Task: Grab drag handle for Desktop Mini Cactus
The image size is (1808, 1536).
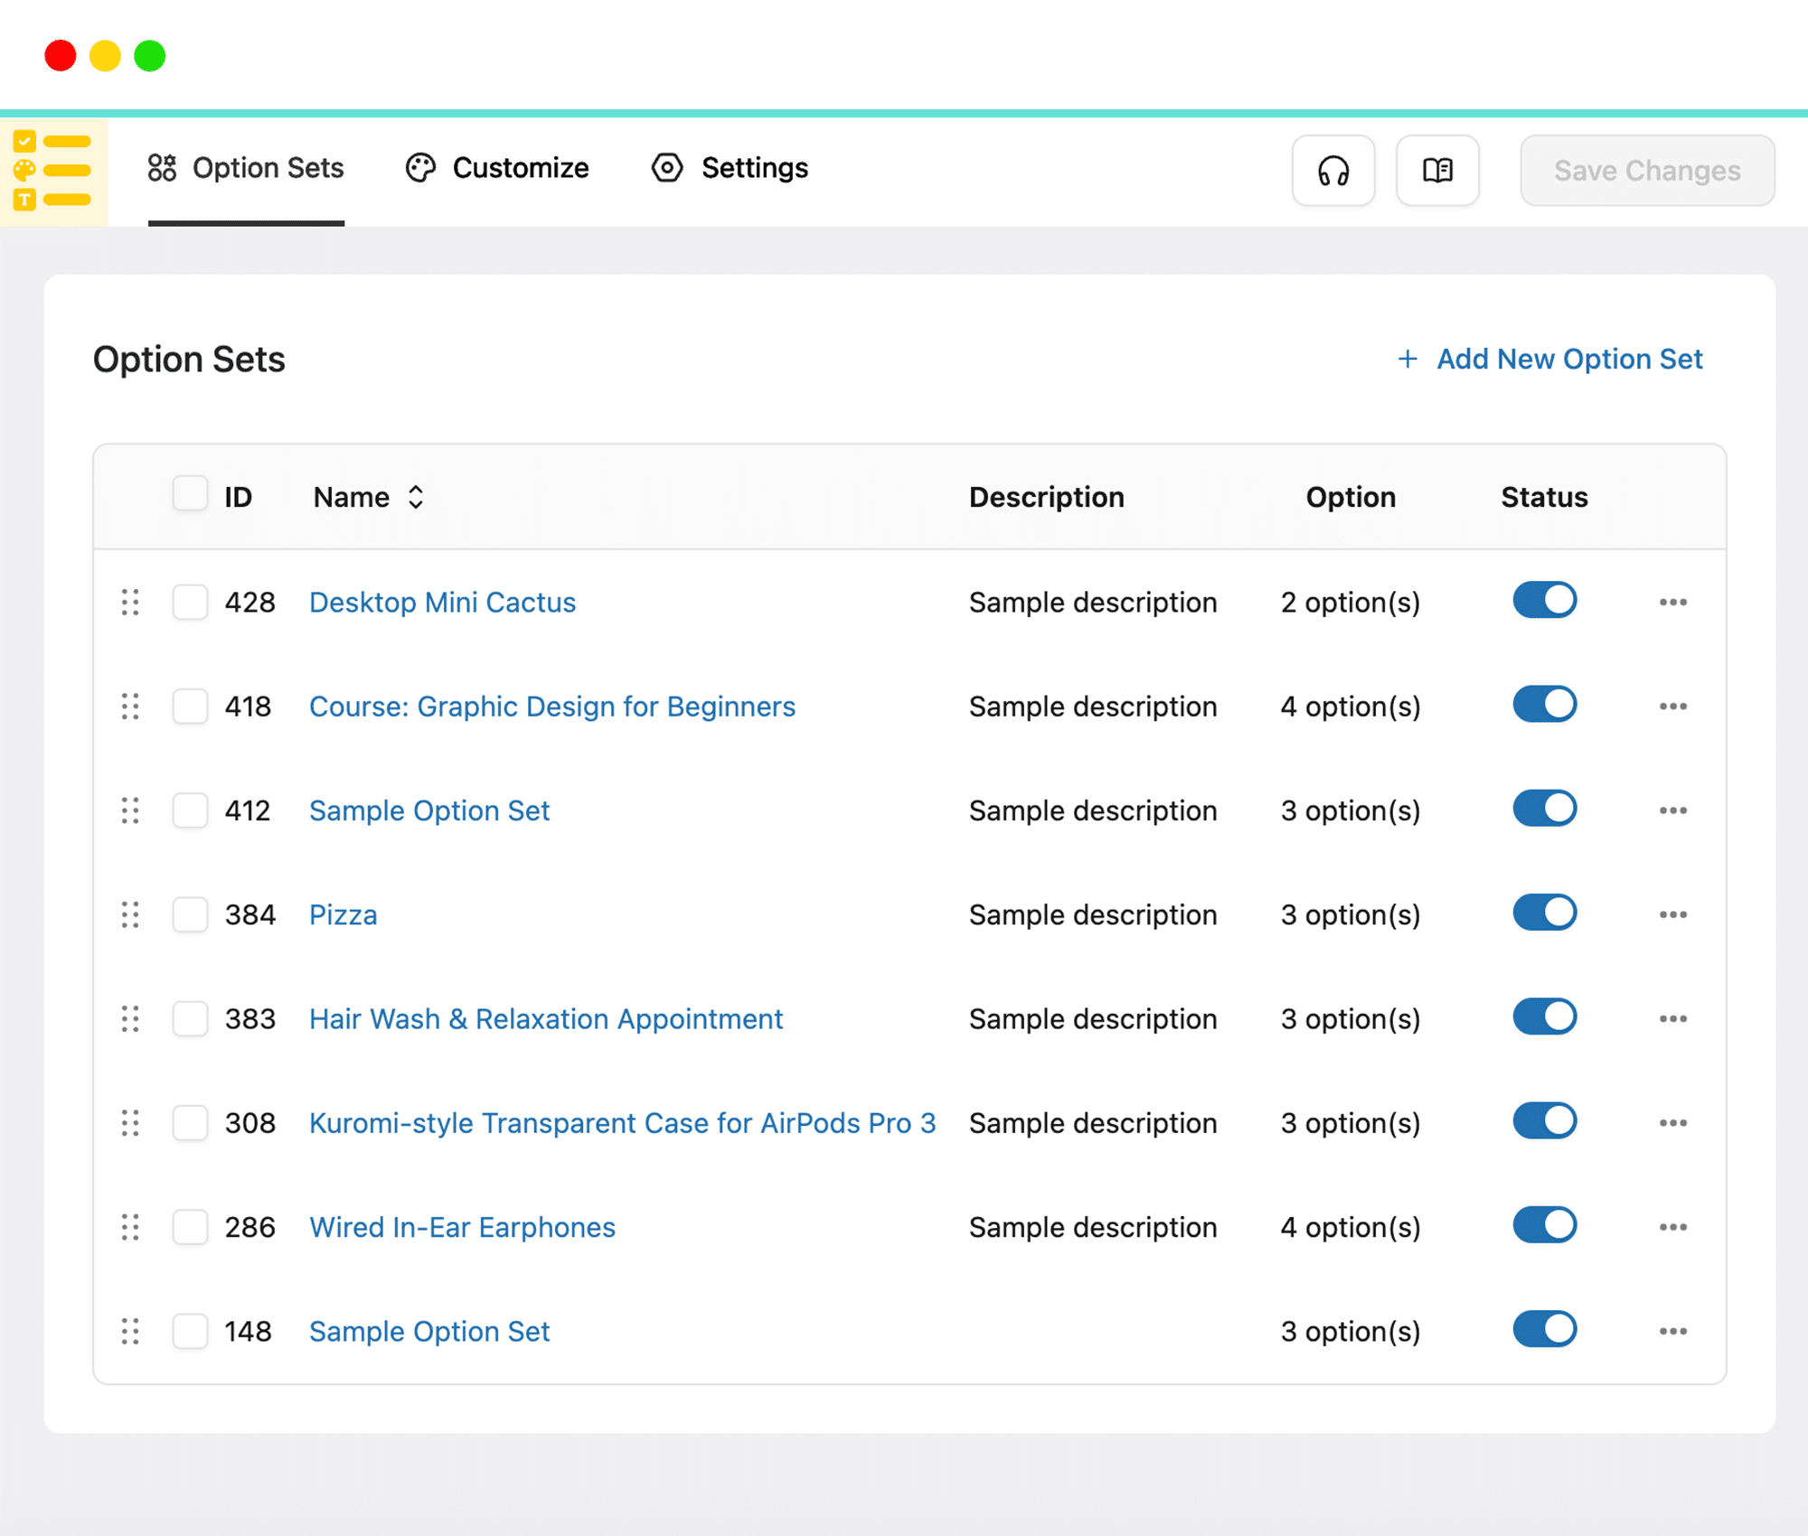Action: pyautogui.click(x=130, y=602)
